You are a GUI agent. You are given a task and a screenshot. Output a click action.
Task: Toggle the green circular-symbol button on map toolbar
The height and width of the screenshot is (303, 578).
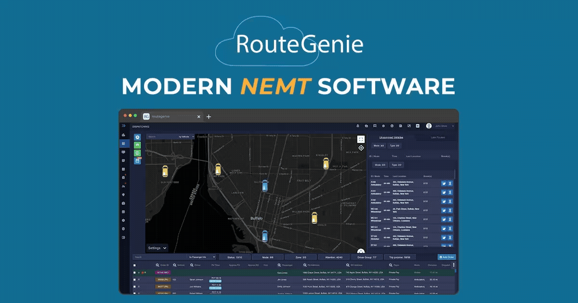click(x=137, y=153)
